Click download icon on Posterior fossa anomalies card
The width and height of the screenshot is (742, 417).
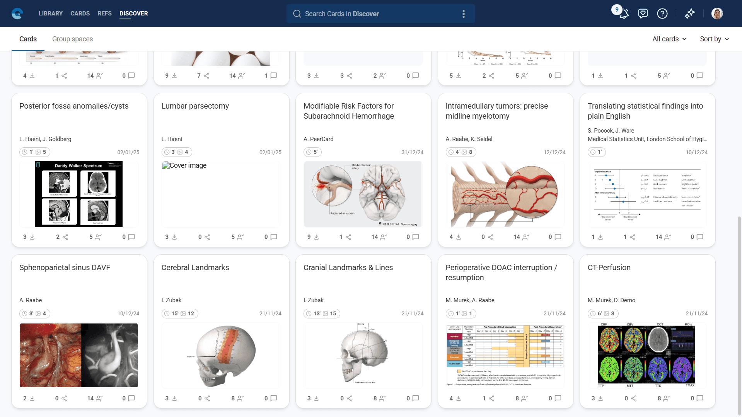[32, 237]
